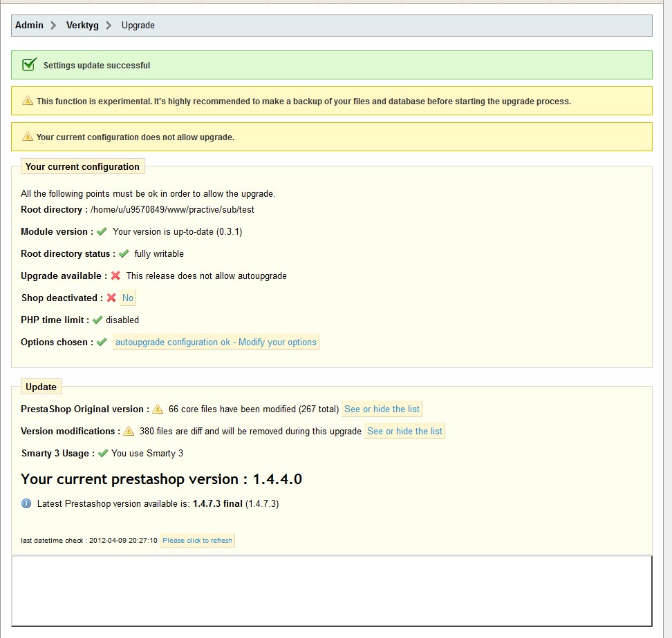Click the Shop deactivated red cross icon
Viewport: 672px width, 638px height.
coord(111,298)
